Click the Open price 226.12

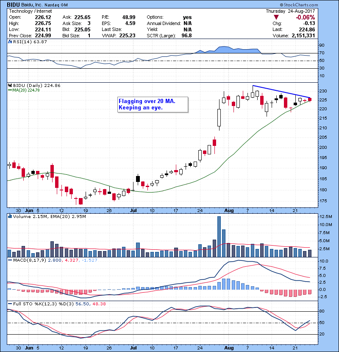tap(43, 17)
